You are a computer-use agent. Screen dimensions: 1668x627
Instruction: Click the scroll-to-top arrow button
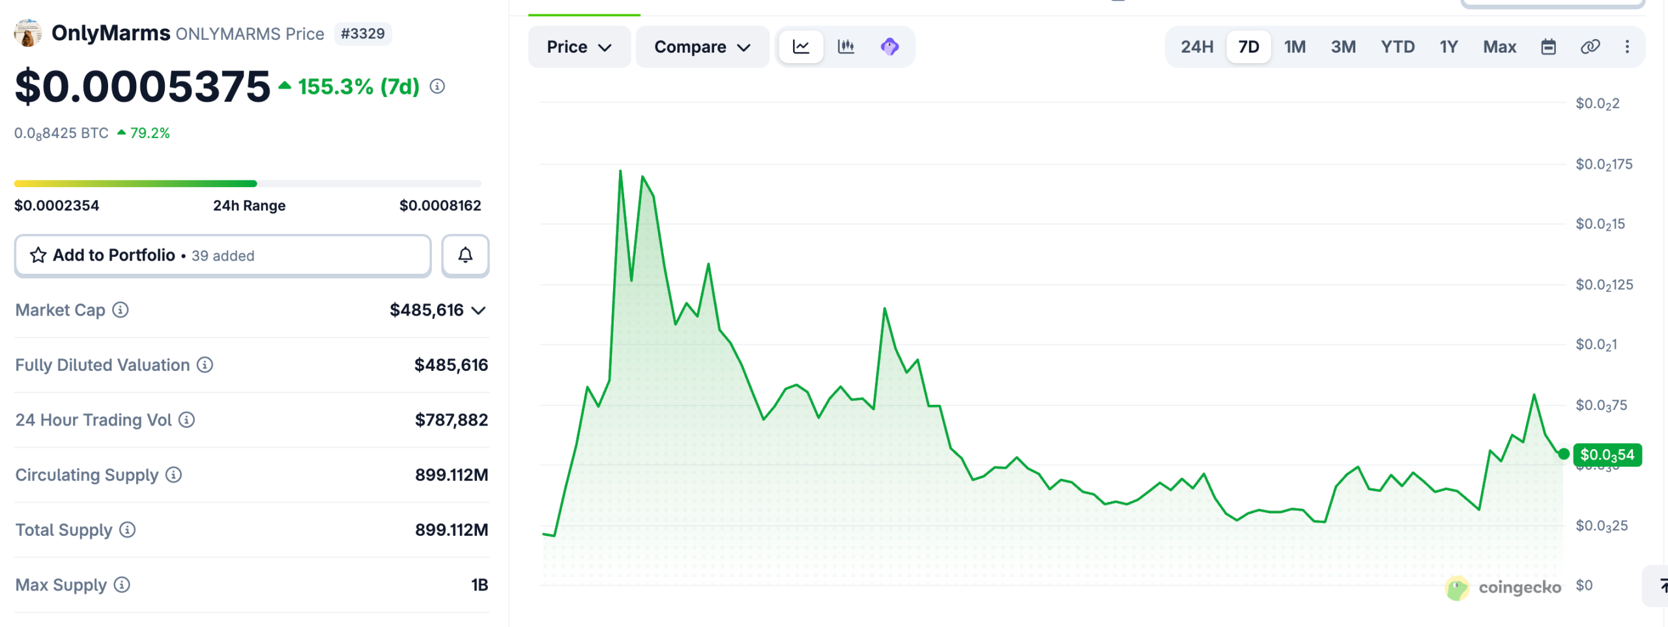click(x=1657, y=586)
